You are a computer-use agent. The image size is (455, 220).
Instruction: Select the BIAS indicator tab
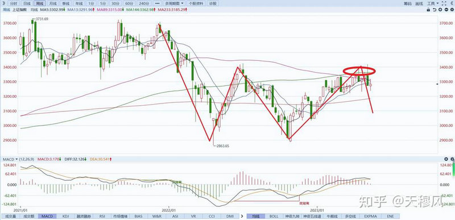coord(138,216)
